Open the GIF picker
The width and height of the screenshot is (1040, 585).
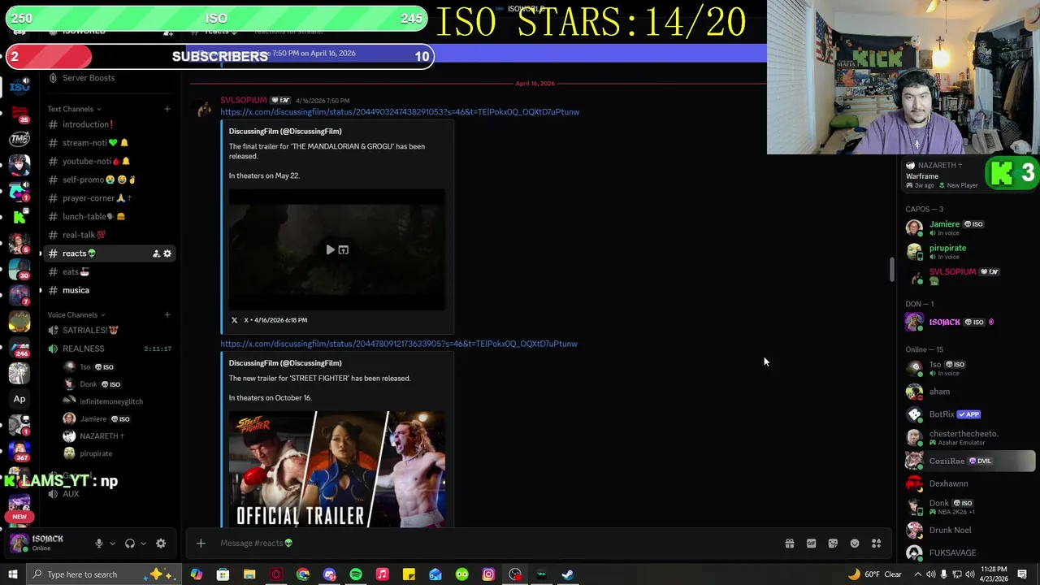point(811,544)
